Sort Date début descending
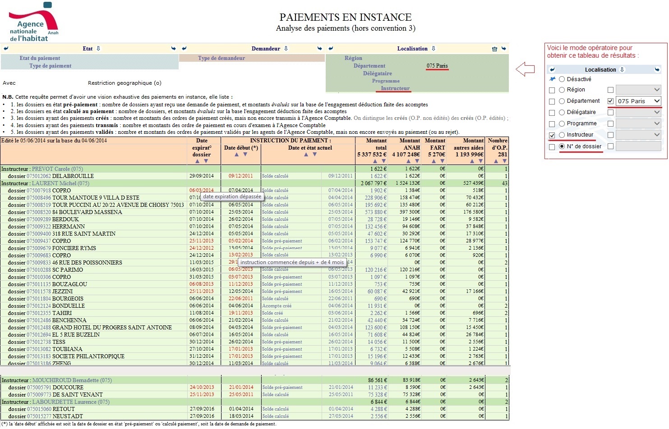This screenshot has height=429, width=669. pyautogui.click(x=245, y=155)
